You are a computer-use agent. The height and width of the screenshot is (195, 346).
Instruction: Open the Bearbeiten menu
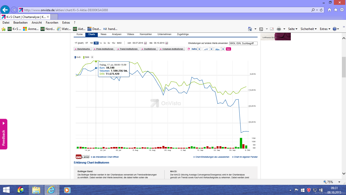pyautogui.click(x=21, y=23)
